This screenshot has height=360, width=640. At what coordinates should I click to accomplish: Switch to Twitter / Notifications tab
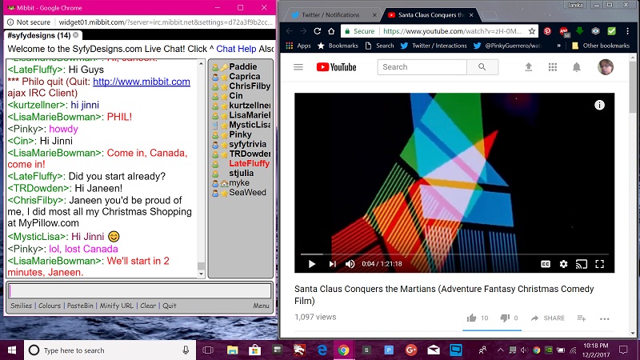(x=330, y=14)
